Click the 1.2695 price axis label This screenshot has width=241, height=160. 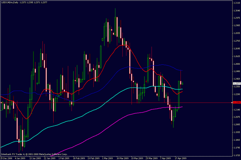point(237,49)
